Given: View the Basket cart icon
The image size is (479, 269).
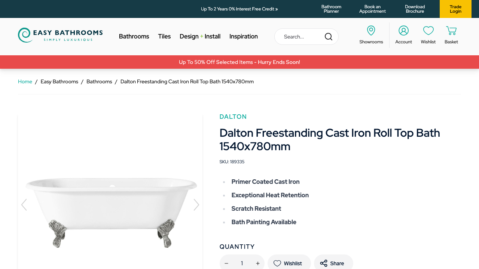Looking at the screenshot, I should click(x=451, y=30).
